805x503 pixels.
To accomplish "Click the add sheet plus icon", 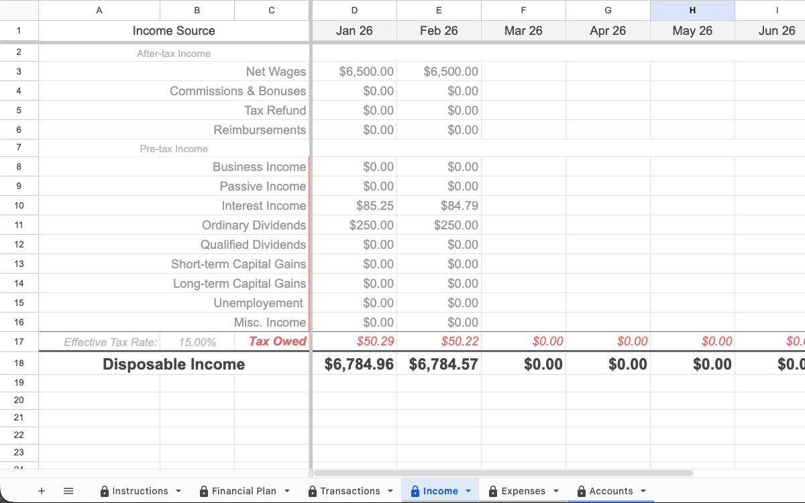I will click(42, 490).
